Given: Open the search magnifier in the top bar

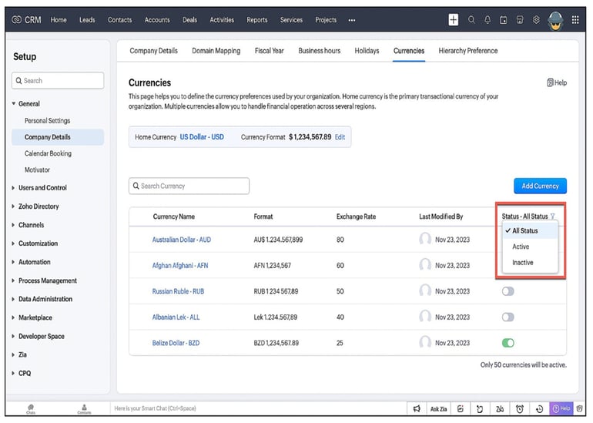Looking at the screenshot, I should pos(472,20).
